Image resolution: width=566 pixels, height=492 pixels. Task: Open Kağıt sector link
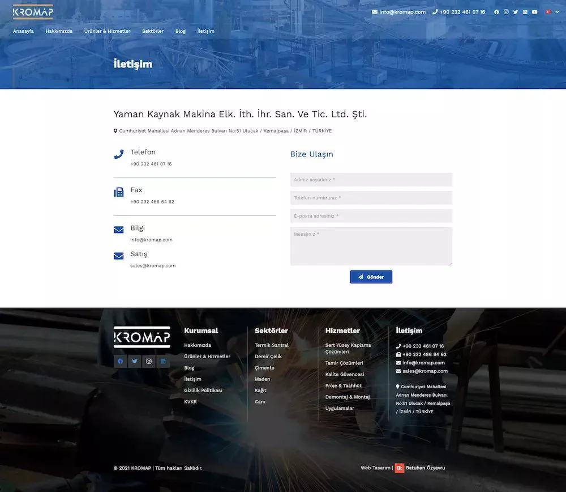pyautogui.click(x=260, y=391)
